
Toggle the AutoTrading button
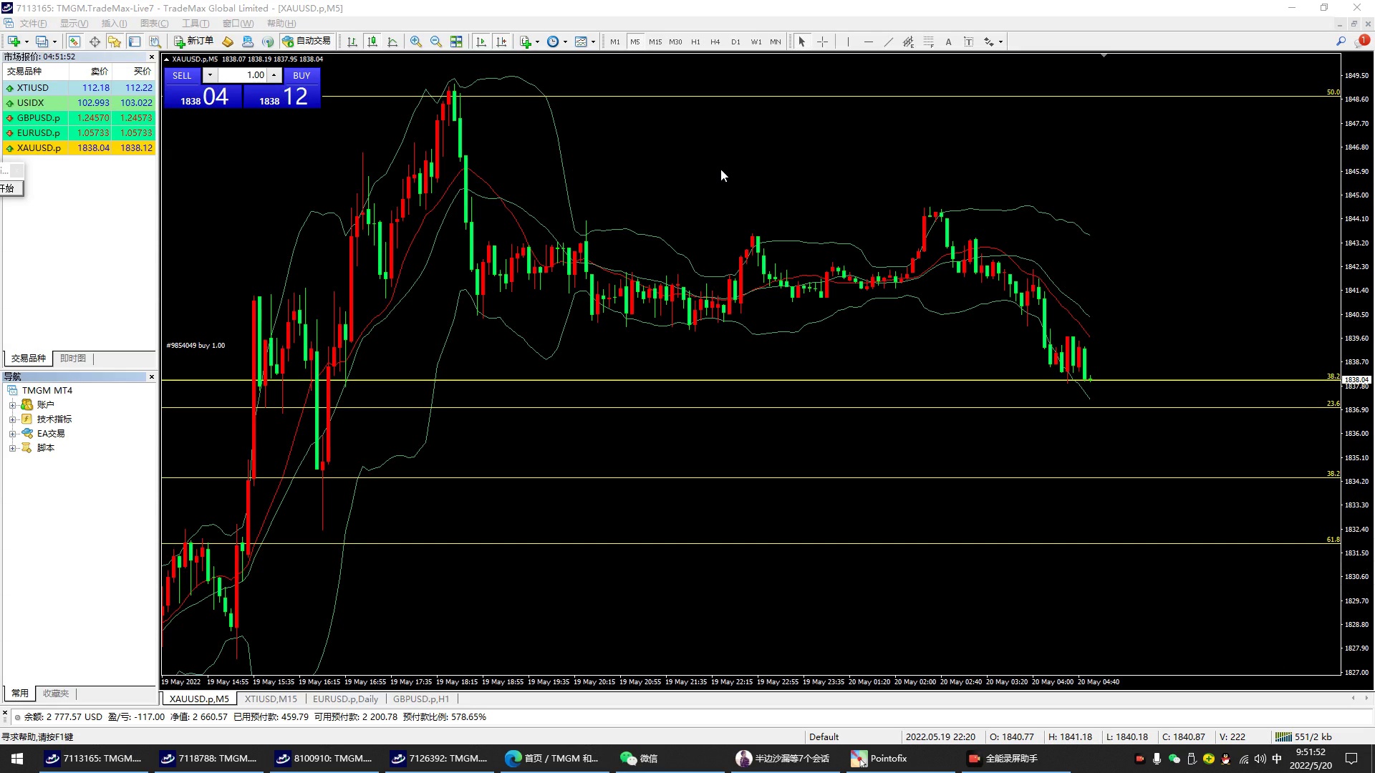pyautogui.click(x=307, y=42)
